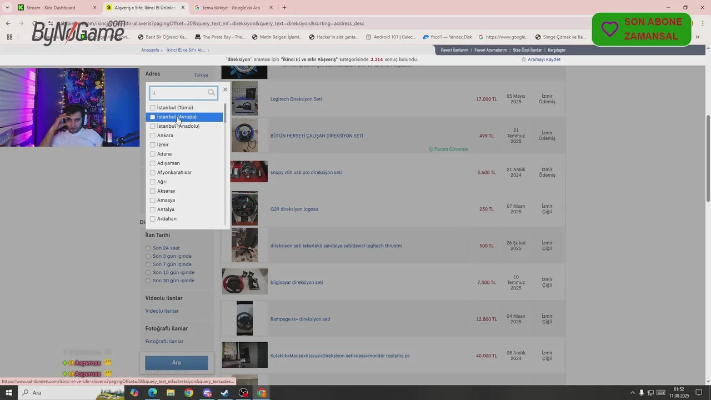Click thumbnail of Logitech Direksiyon Seti
The image size is (711, 400).
(244, 99)
